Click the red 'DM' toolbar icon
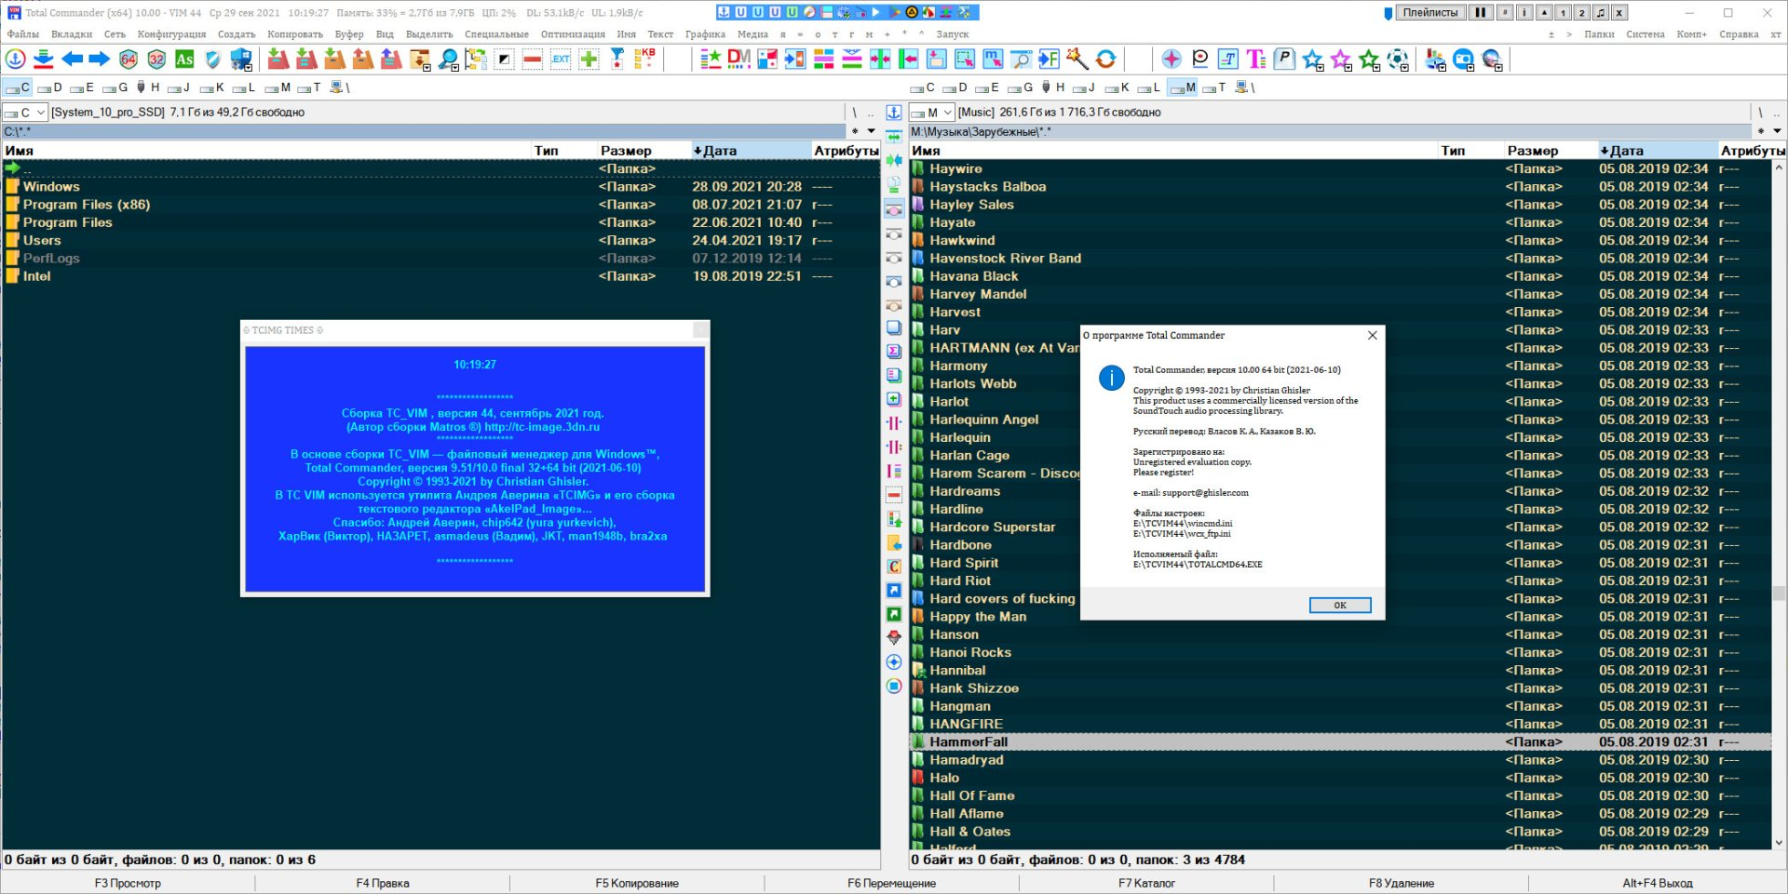1788x894 pixels. coord(738,60)
